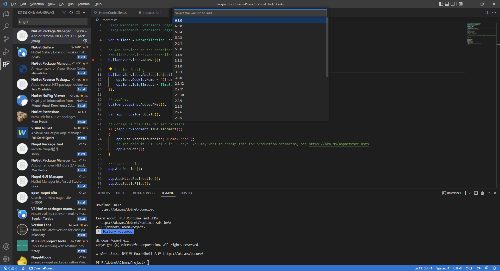
Task: Click the version list scrollbar
Action: (327, 47)
